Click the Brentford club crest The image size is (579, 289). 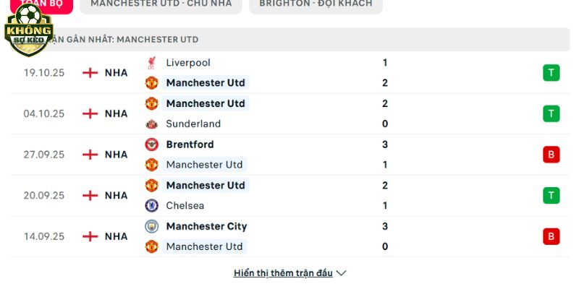(x=152, y=144)
